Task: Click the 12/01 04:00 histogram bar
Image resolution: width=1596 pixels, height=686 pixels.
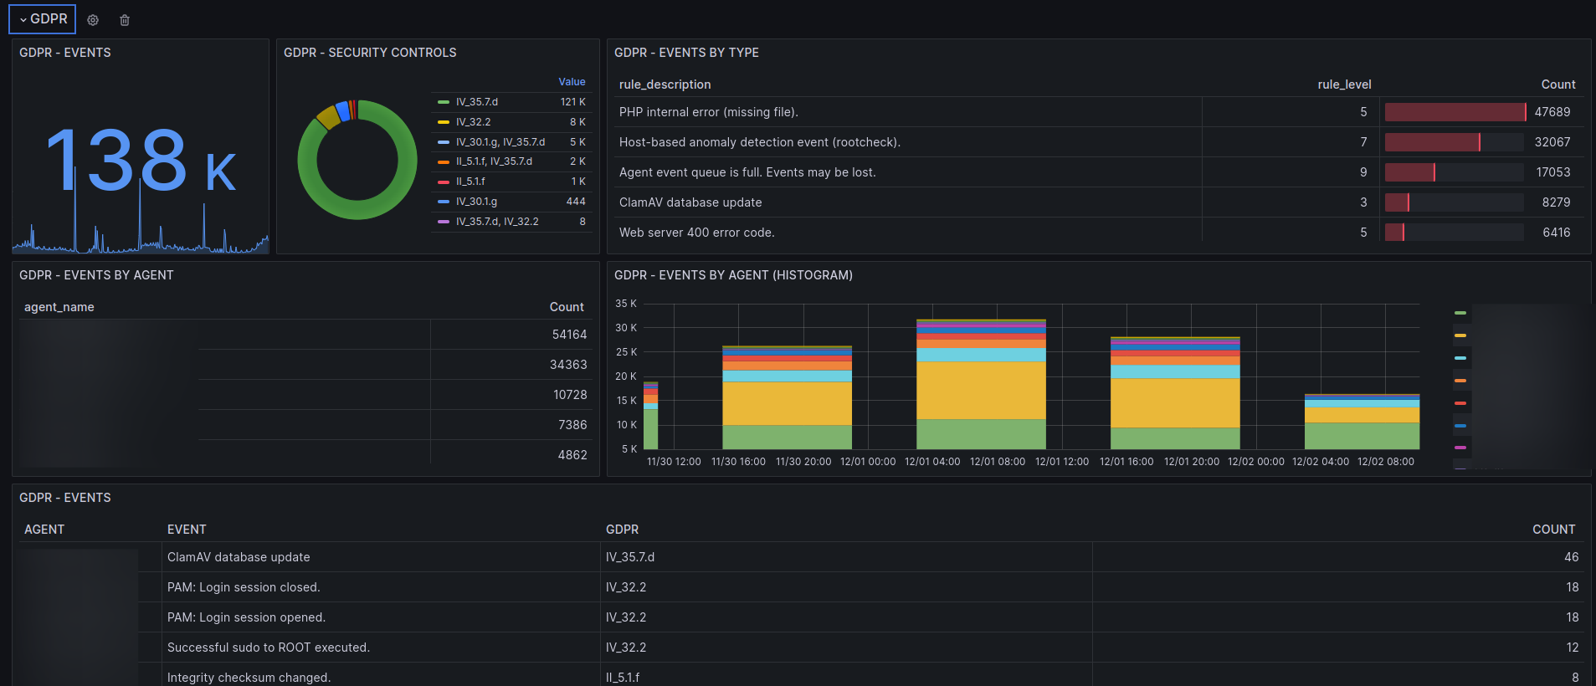Action: 981,384
